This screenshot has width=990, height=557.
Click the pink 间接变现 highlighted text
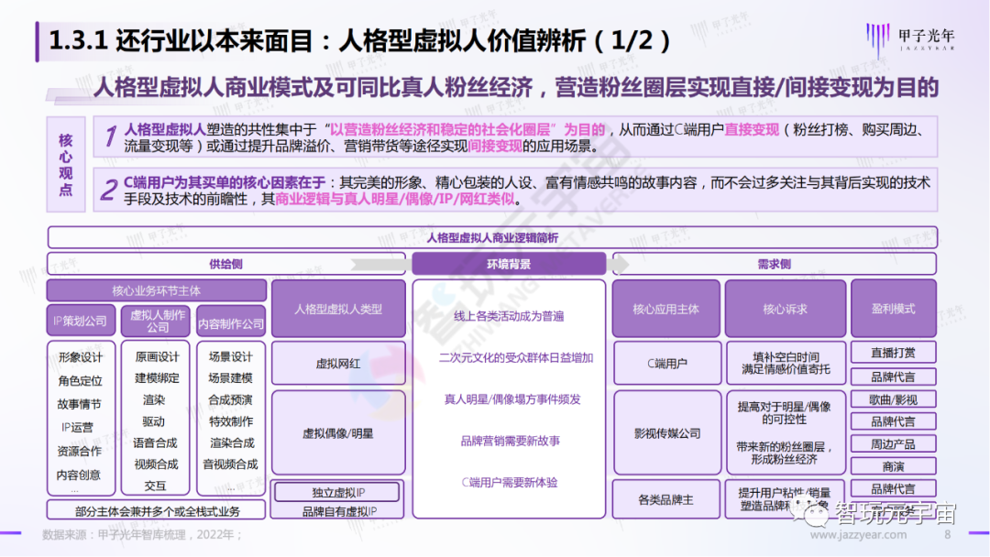[x=495, y=147]
